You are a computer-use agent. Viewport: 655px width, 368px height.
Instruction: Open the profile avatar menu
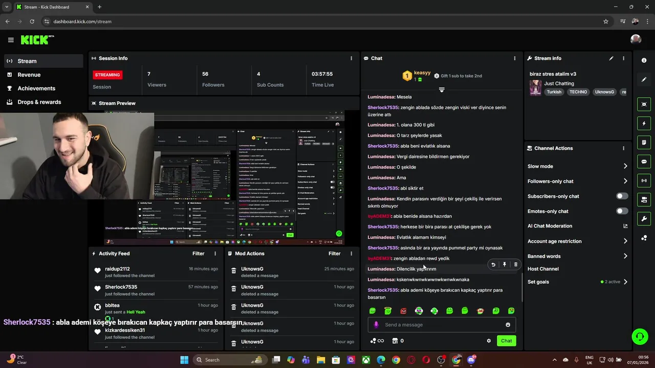[636, 40]
